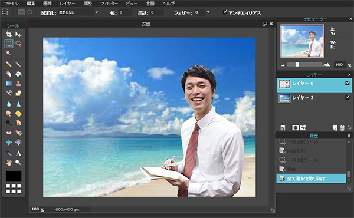Select the Magic Wand tool

pos(9,53)
